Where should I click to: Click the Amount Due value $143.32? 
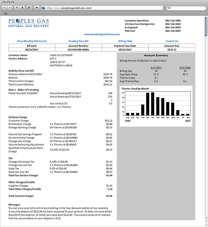pyautogui.click(x=172, y=50)
